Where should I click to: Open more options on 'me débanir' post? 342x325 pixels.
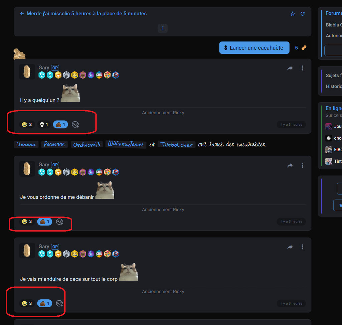point(302,165)
